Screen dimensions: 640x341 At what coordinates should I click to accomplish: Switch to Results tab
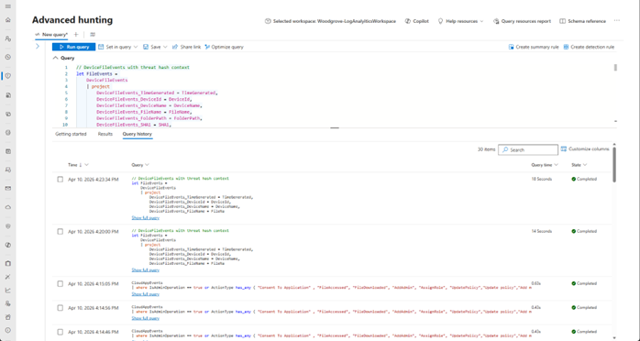105,134
